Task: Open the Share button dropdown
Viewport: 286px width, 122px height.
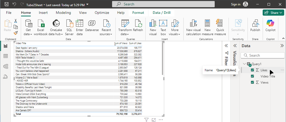Action: click(280, 13)
